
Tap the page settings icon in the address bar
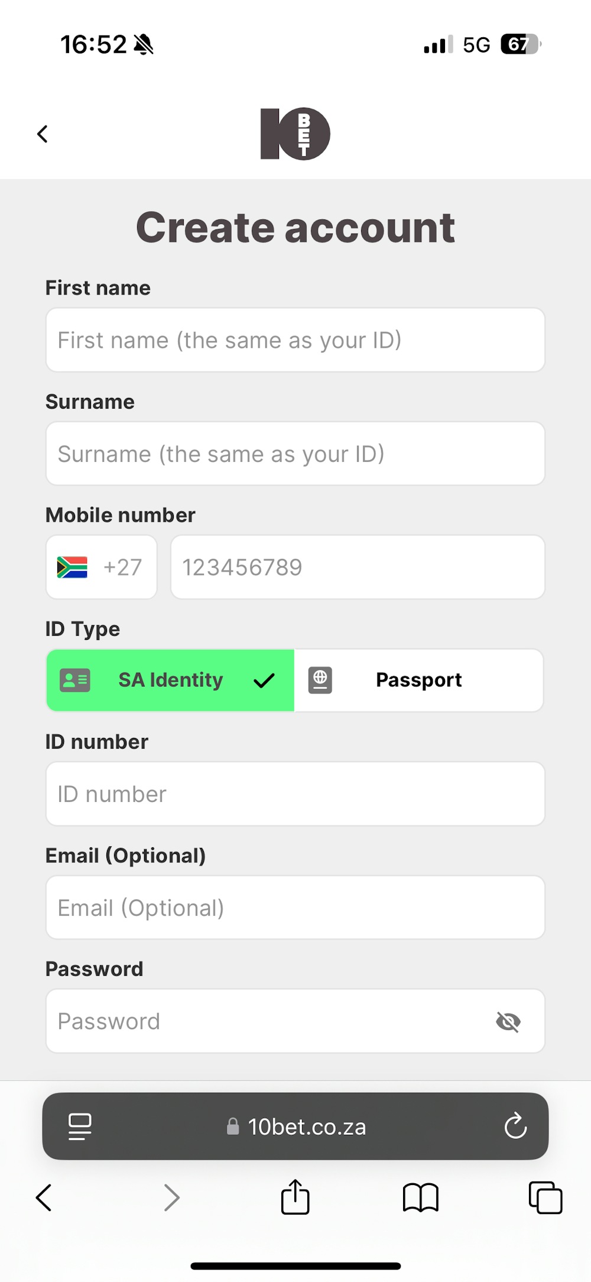[80, 1126]
